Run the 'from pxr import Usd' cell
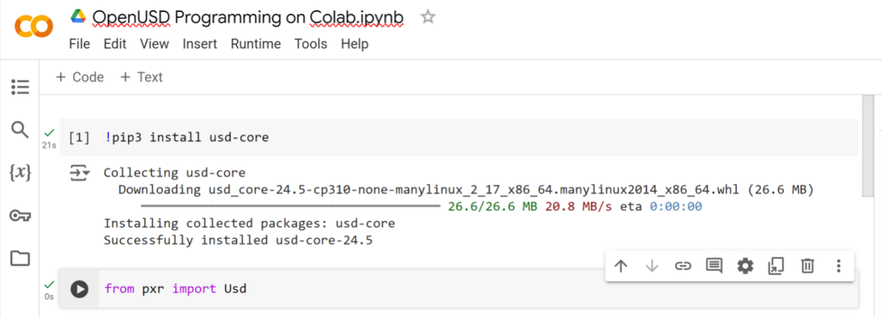The image size is (882, 319). [x=79, y=289]
